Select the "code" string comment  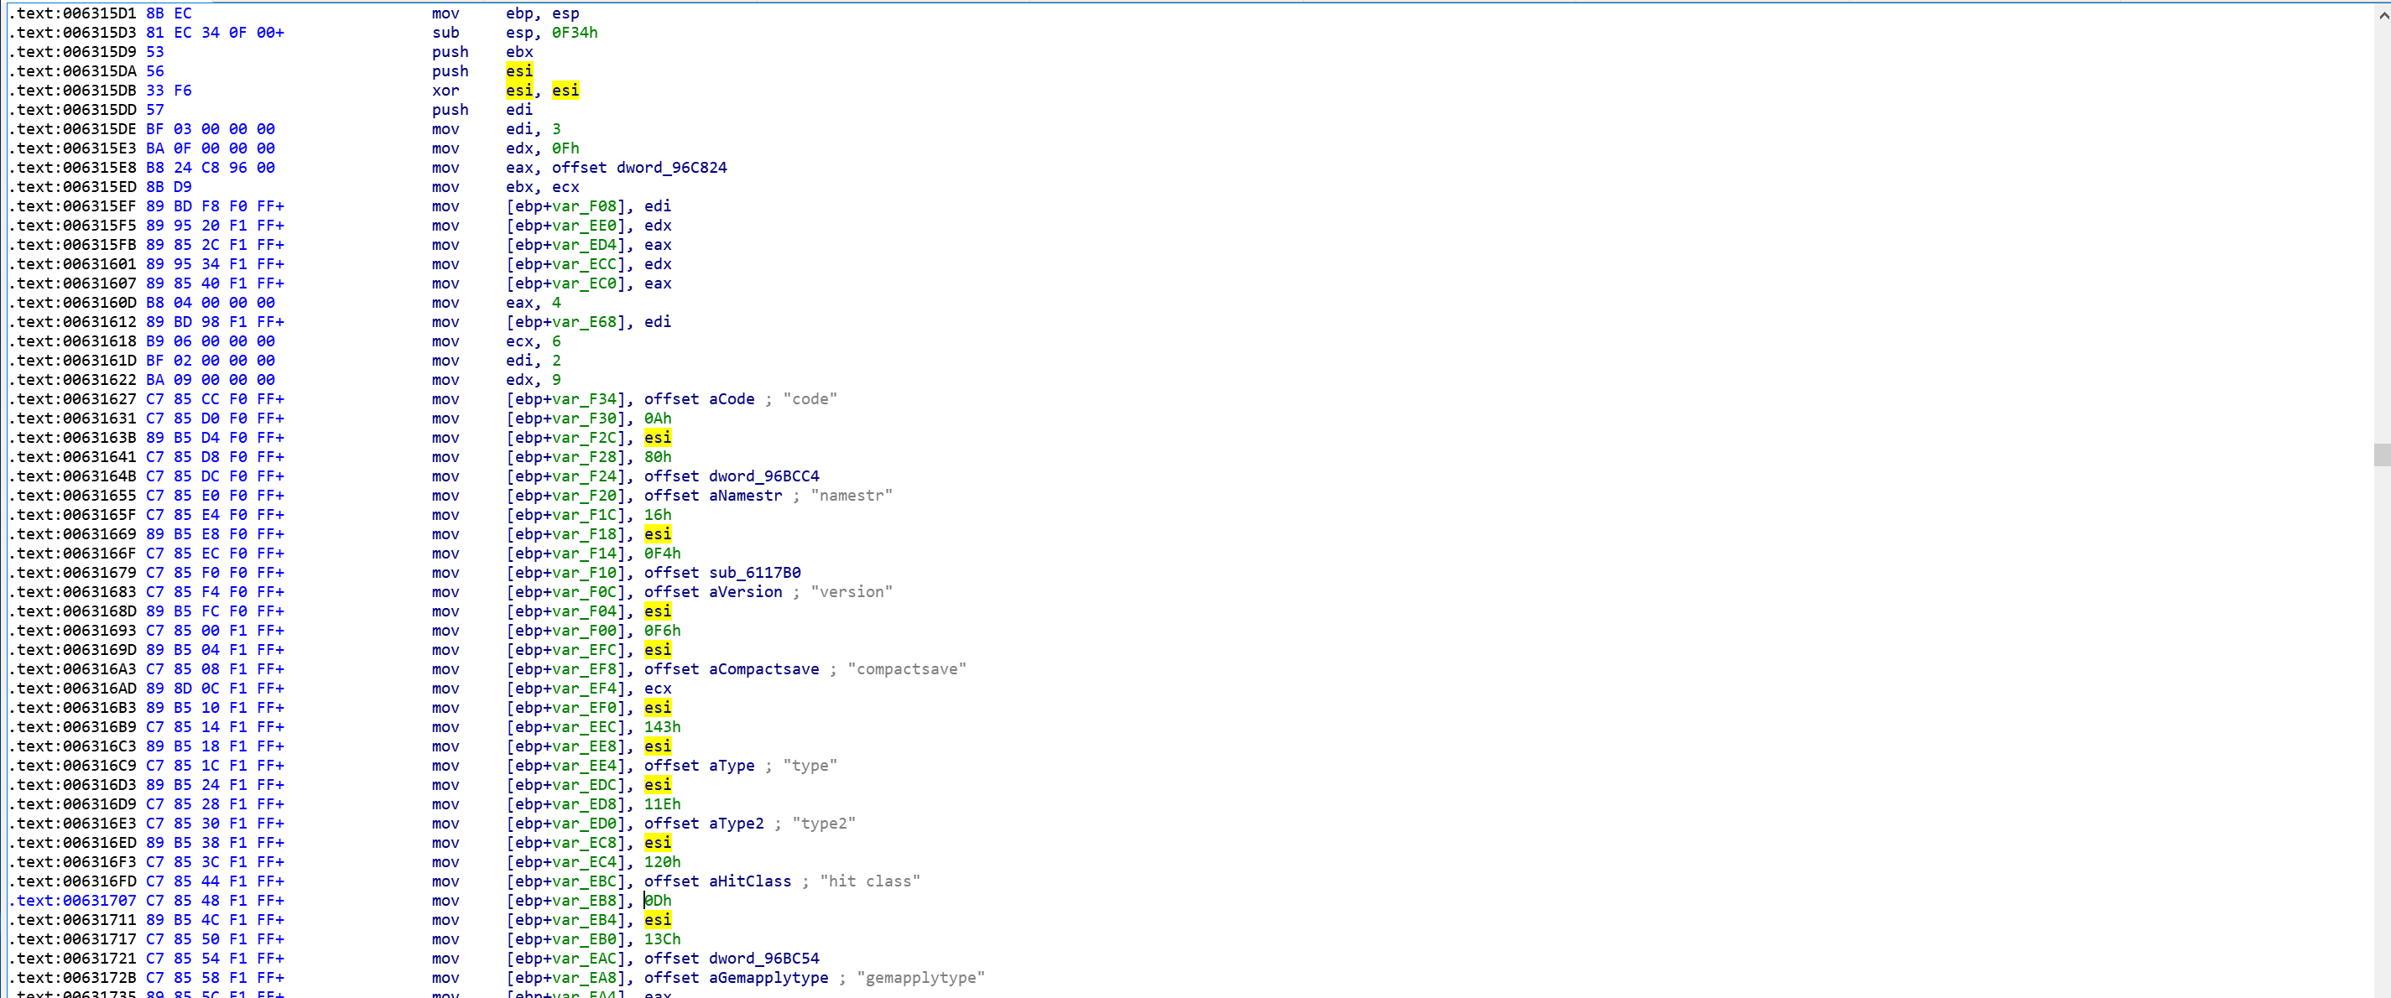click(810, 399)
